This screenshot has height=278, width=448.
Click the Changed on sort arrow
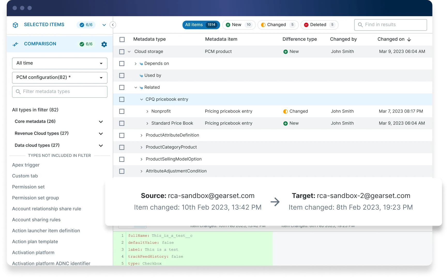(409, 39)
